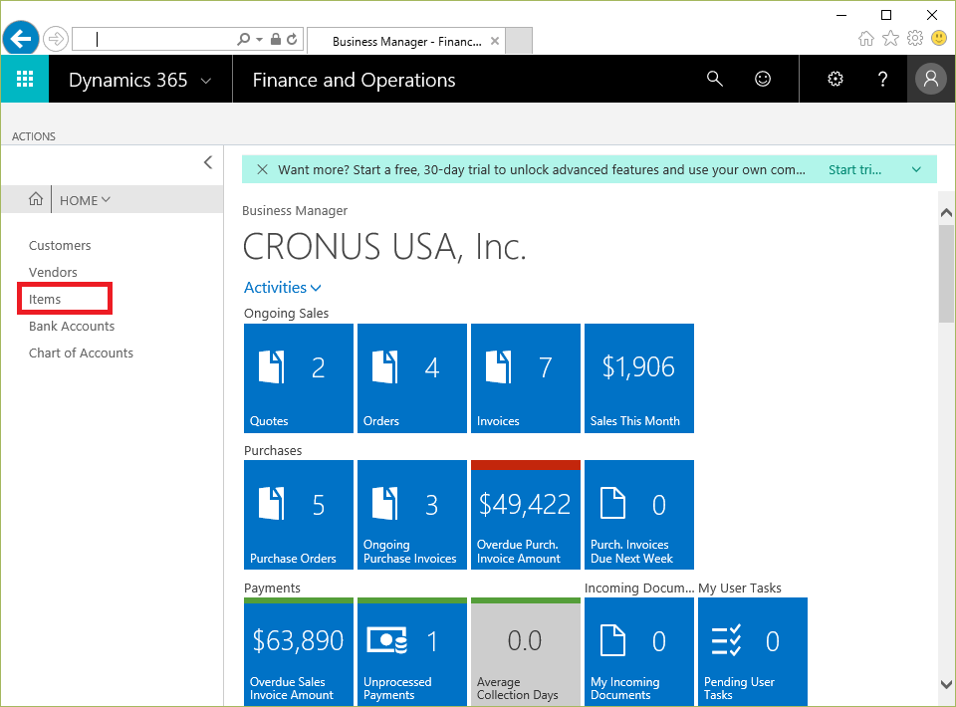Click the browser back arrow button
The image size is (956, 707).
click(21, 39)
